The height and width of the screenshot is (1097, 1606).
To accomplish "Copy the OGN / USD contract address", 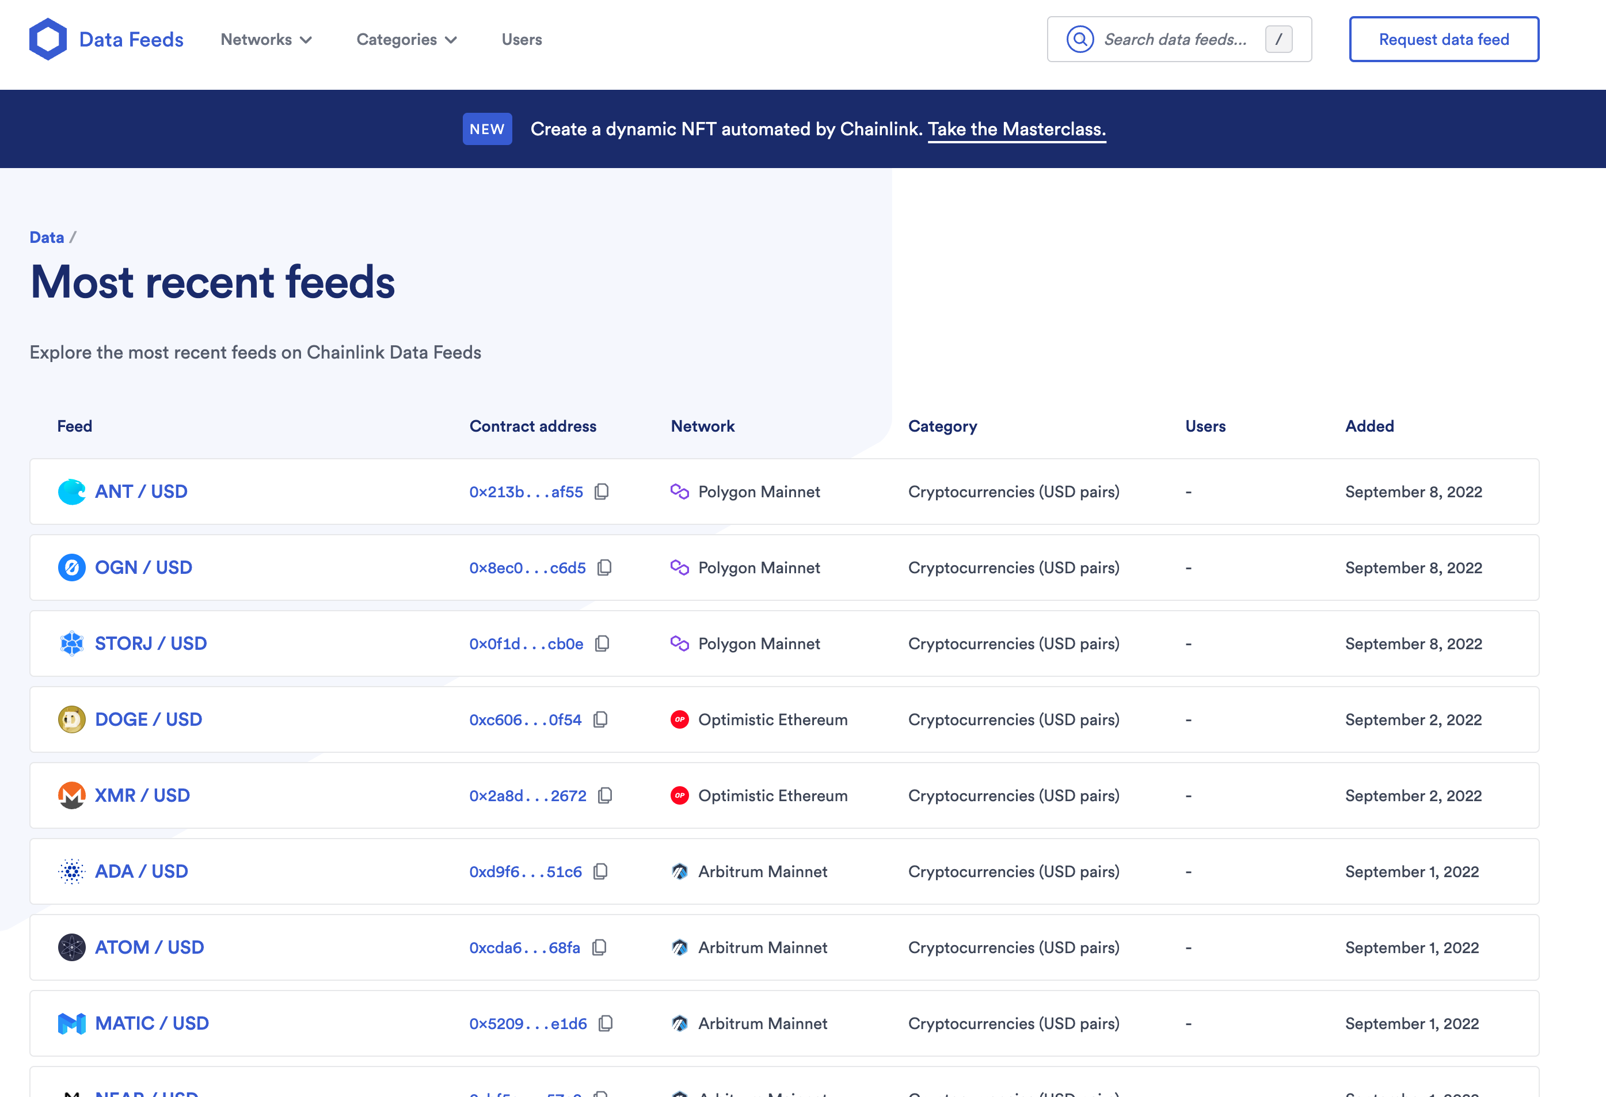I will pos(604,568).
